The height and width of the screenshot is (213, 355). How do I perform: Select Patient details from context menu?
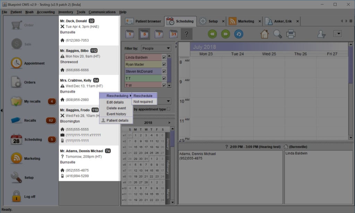click(115, 120)
